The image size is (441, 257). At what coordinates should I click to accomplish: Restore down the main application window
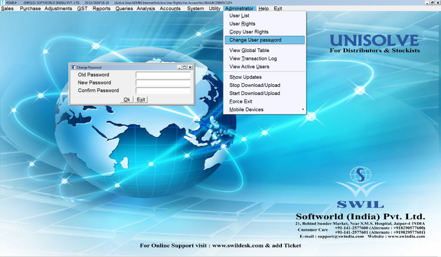click(432, 2)
